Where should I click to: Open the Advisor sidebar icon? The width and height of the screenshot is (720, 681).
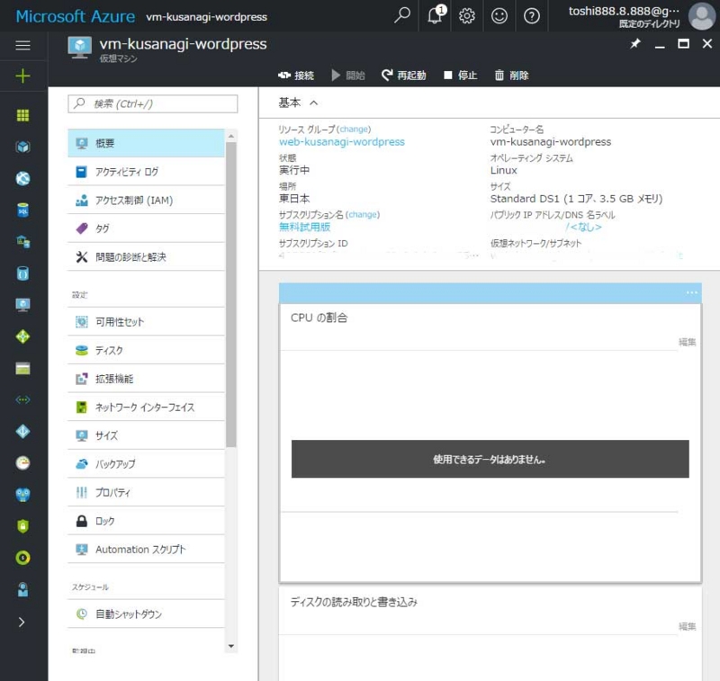(x=22, y=495)
